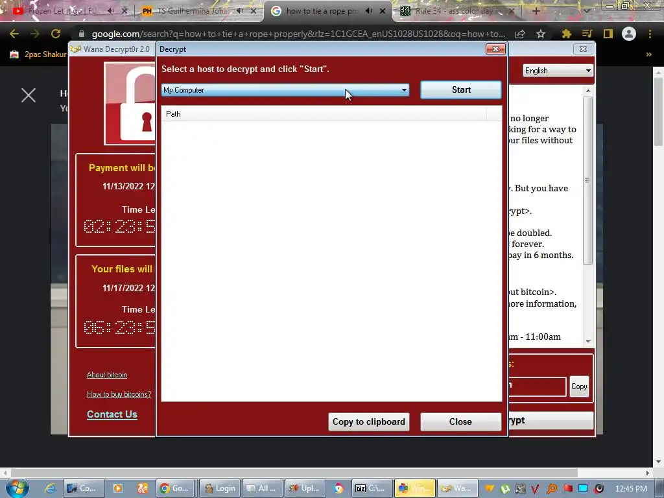Close the 'how to tie a rope' tab

click(383, 11)
